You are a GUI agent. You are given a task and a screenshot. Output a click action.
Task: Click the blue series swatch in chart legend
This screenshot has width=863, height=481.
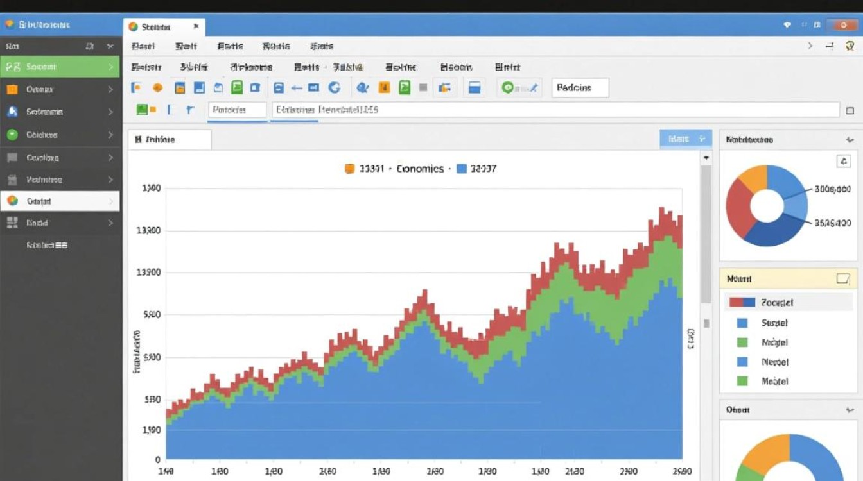(461, 169)
